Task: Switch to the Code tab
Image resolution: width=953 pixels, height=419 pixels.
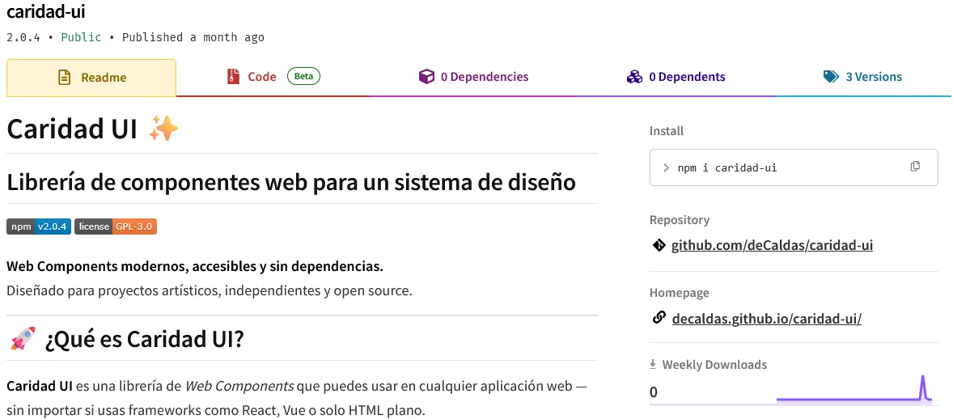Action: (x=262, y=77)
